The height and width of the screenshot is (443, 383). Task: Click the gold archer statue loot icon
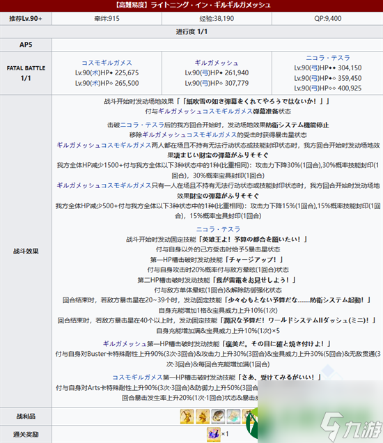[187, 416]
